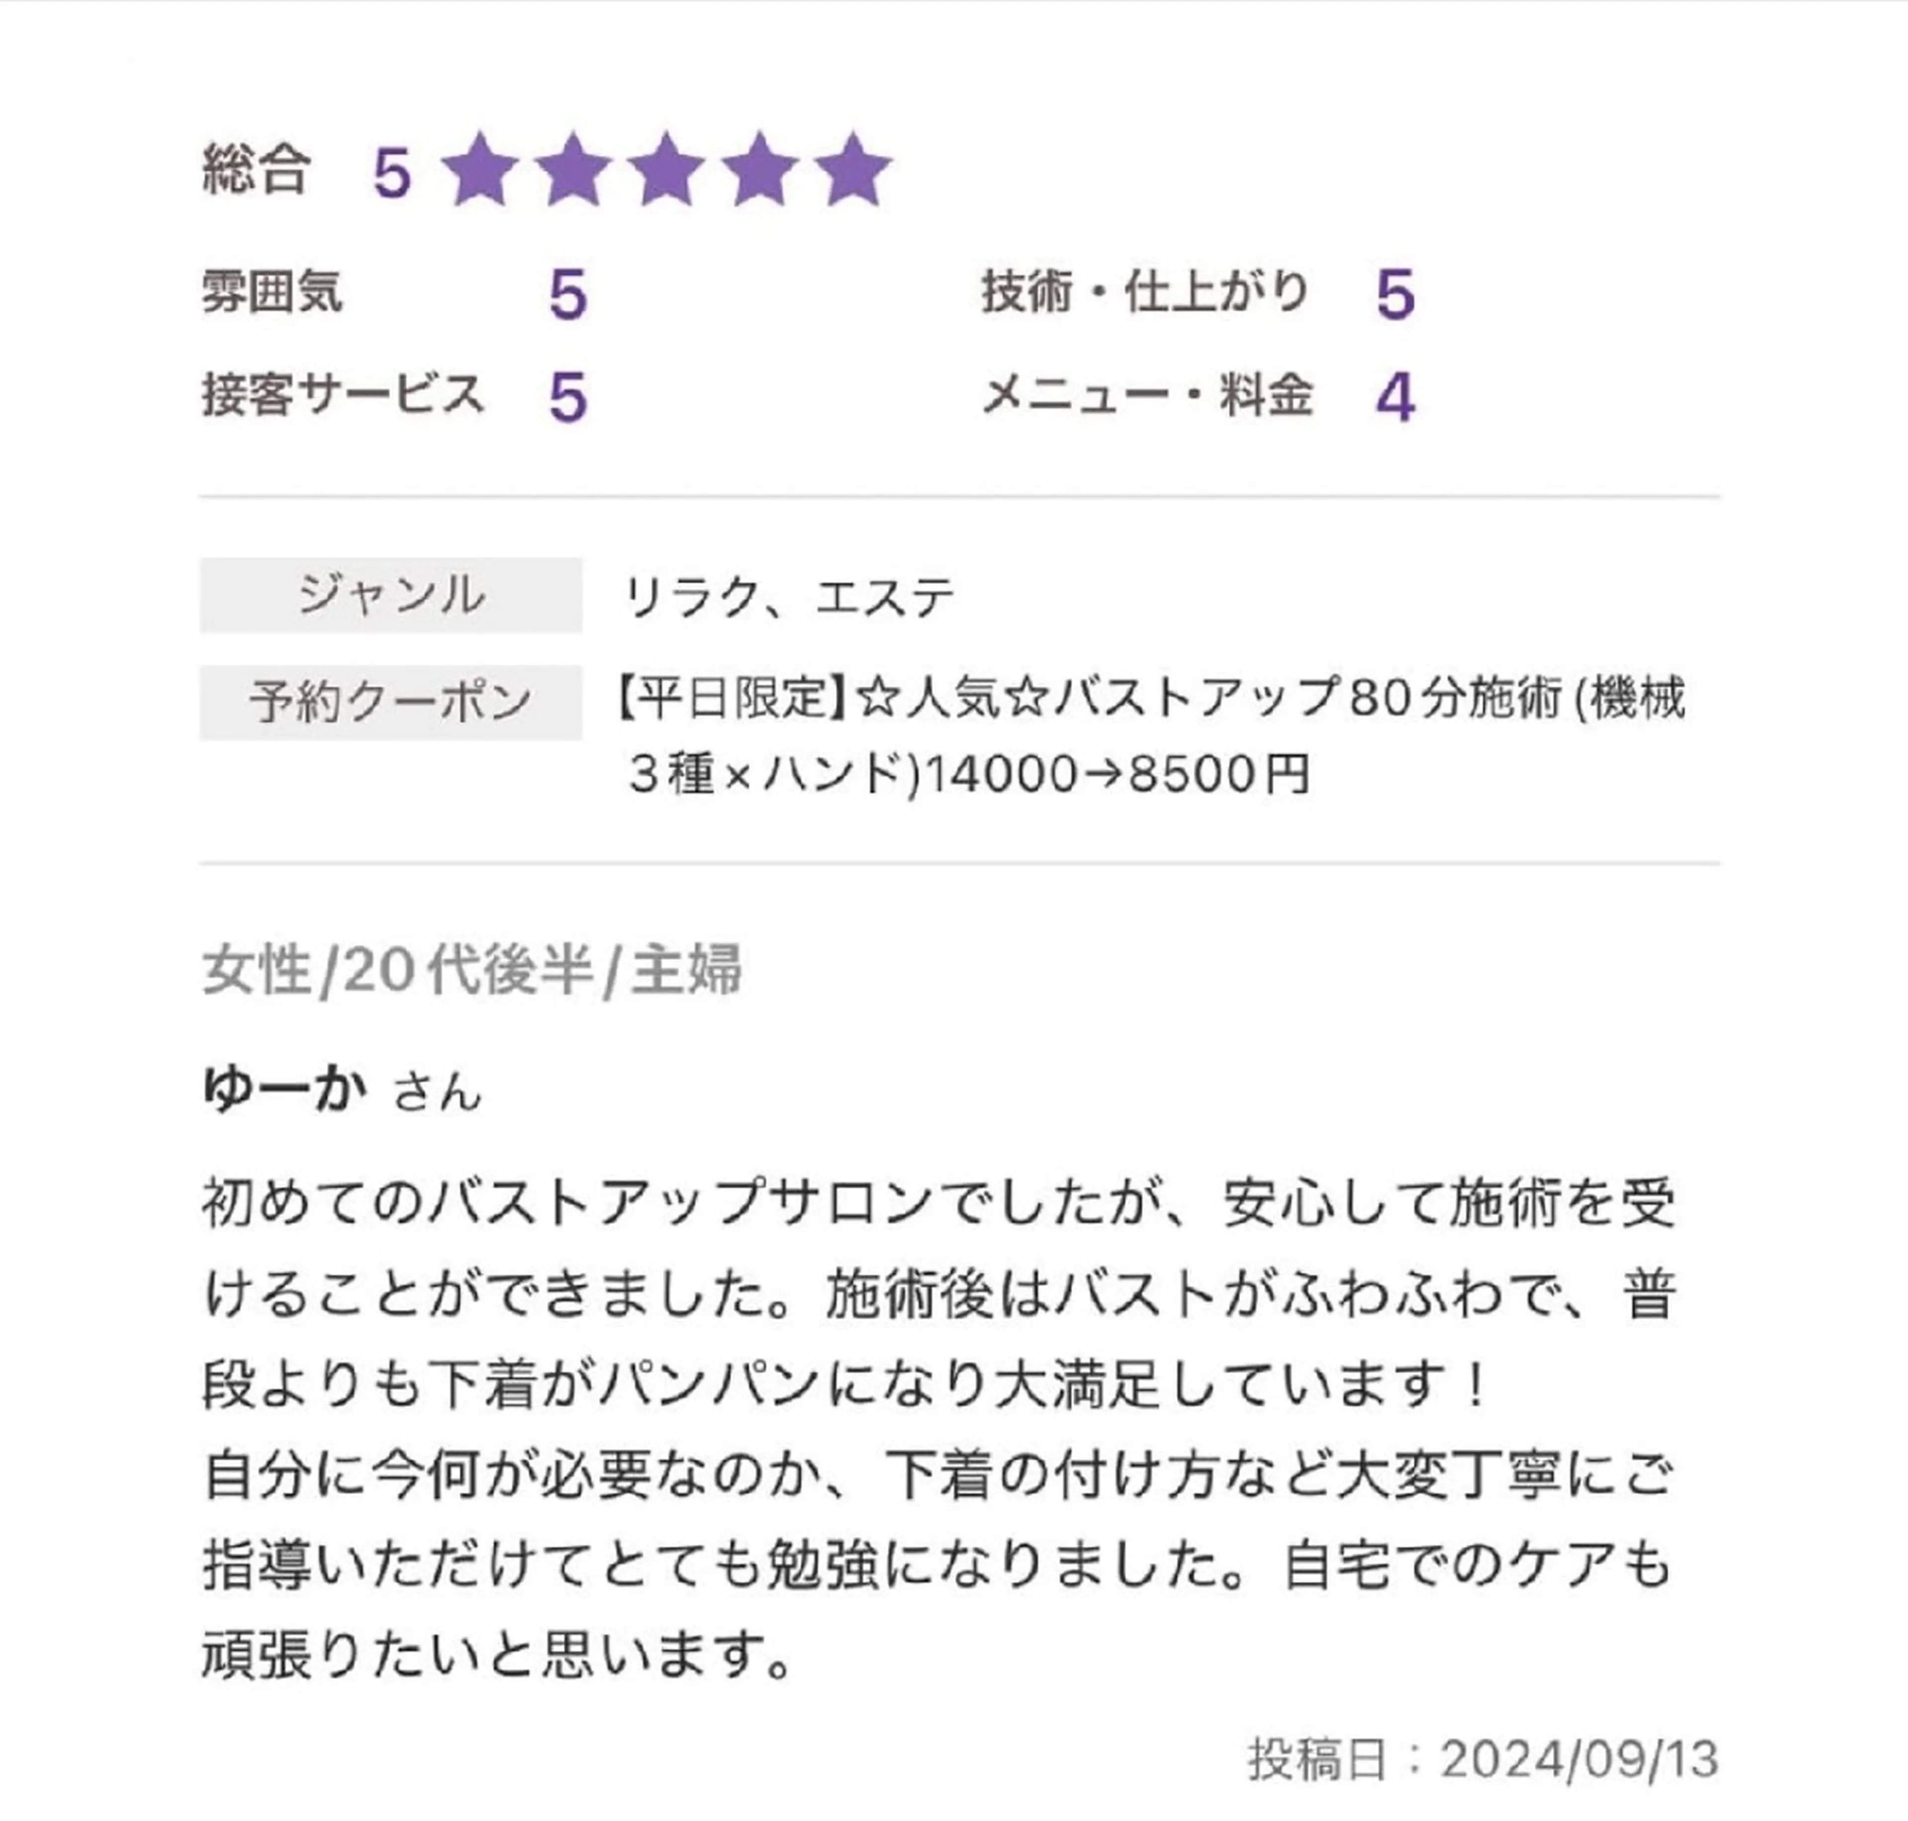
Task: Select the 雰囲気 atmosphere label
Action: click(272, 291)
